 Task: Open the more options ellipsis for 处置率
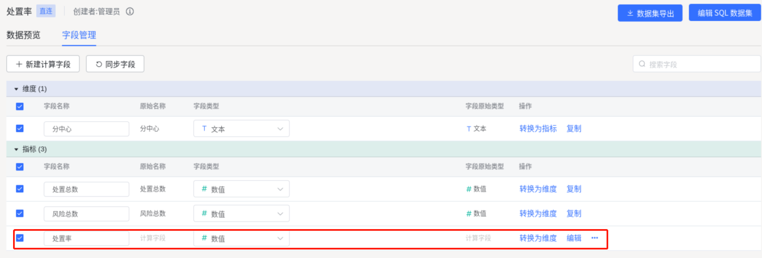click(x=595, y=238)
